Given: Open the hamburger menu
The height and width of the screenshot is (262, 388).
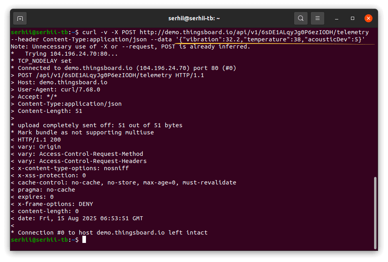Looking at the screenshot, I should (x=318, y=18).
